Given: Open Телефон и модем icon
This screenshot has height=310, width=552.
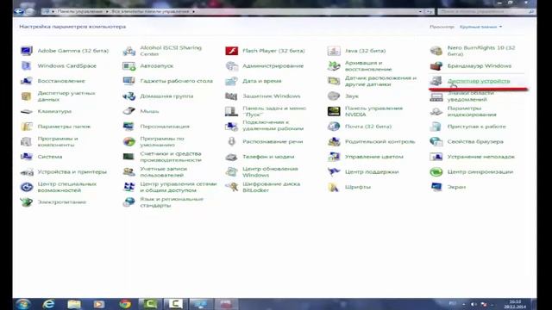Looking at the screenshot, I should [x=231, y=157].
